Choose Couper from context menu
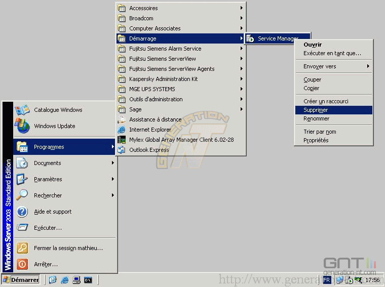 coord(334,79)
